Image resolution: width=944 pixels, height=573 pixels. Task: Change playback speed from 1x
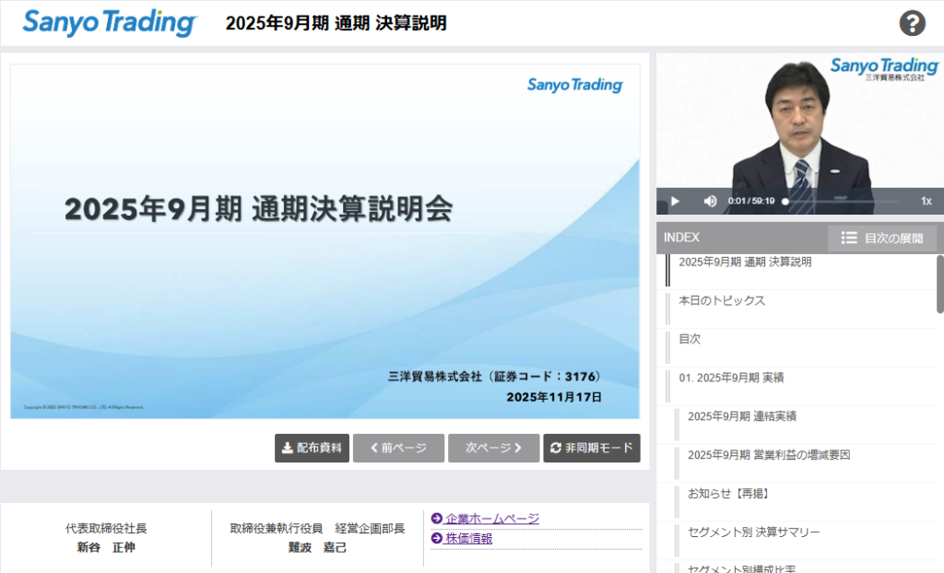tap(926, 201)
